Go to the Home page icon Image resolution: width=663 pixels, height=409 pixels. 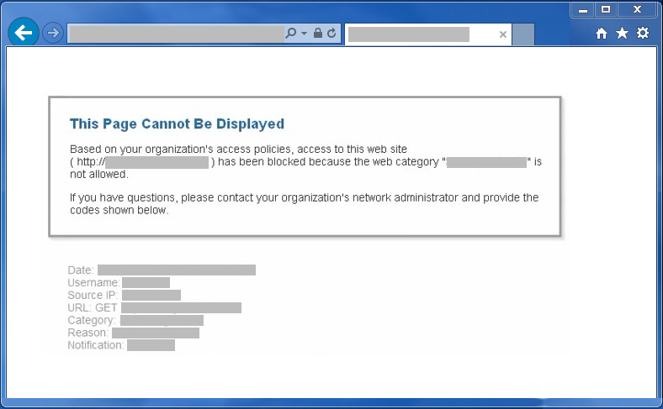pyautogui.click(x=602, y=34)
